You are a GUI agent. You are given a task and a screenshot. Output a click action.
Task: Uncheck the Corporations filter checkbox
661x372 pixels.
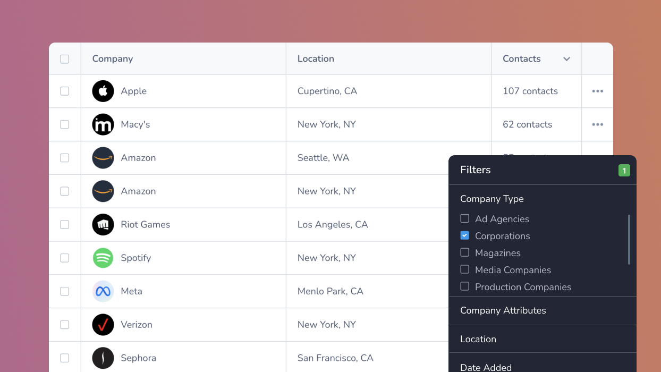point(465,235)
